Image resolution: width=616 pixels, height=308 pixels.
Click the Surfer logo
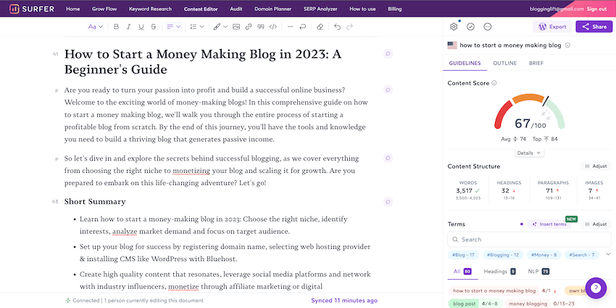click(31, 9)
